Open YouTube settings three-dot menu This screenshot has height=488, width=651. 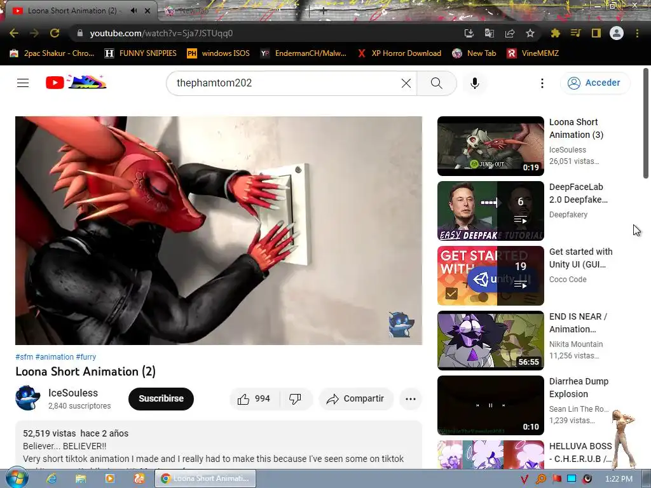click(x=542, y=83)
